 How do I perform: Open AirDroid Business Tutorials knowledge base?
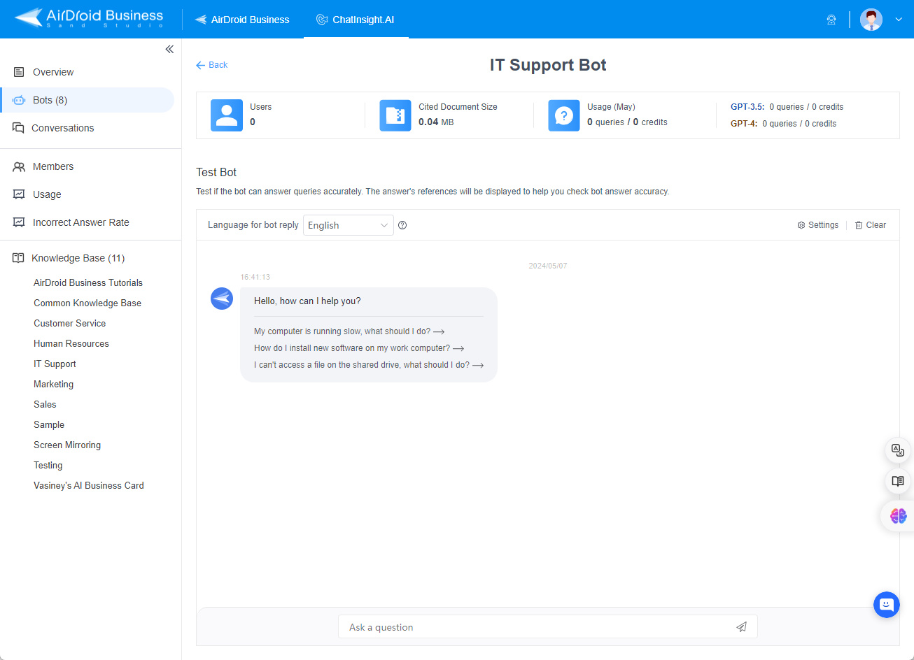tap(88, 282)
